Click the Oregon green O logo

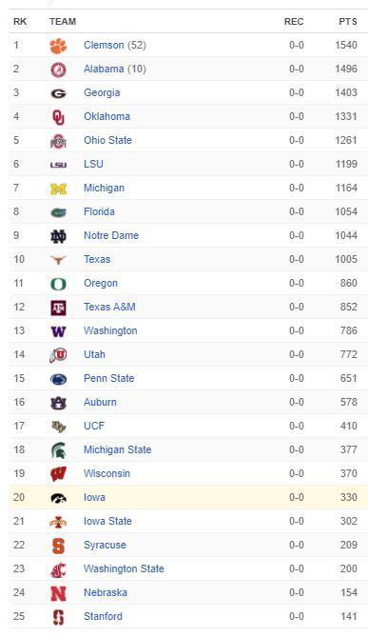tap(59, 284)
